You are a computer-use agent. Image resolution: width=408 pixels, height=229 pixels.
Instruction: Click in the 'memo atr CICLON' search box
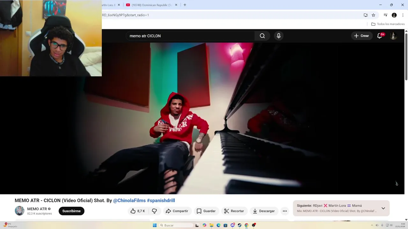[190, 36]
